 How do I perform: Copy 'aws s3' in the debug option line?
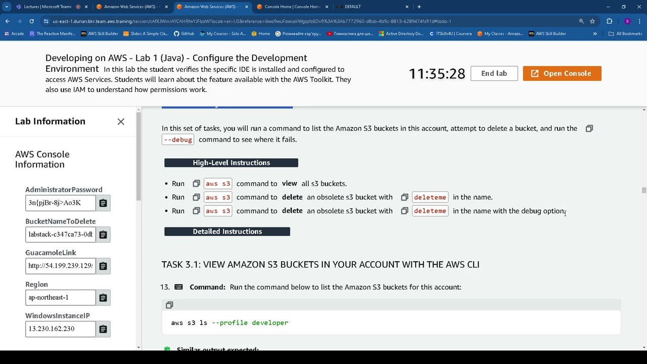tap(196, 211)
